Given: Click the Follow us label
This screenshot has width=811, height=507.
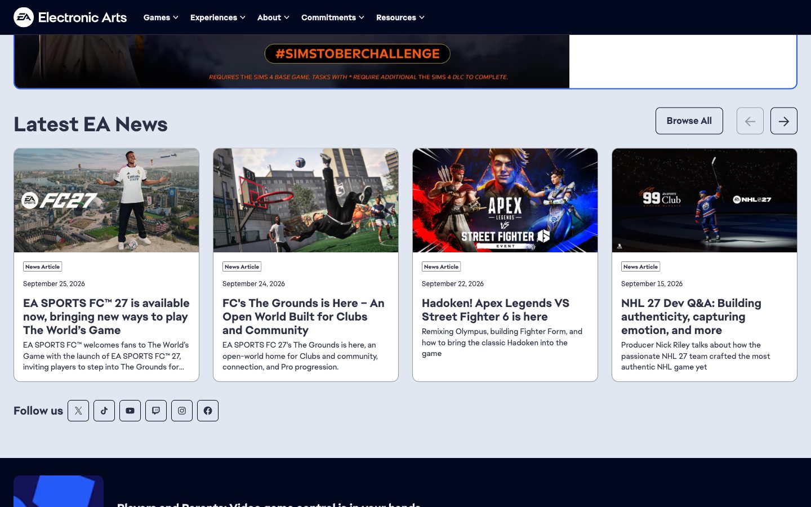Looking at the screenshot, I should tap(38, 411).
